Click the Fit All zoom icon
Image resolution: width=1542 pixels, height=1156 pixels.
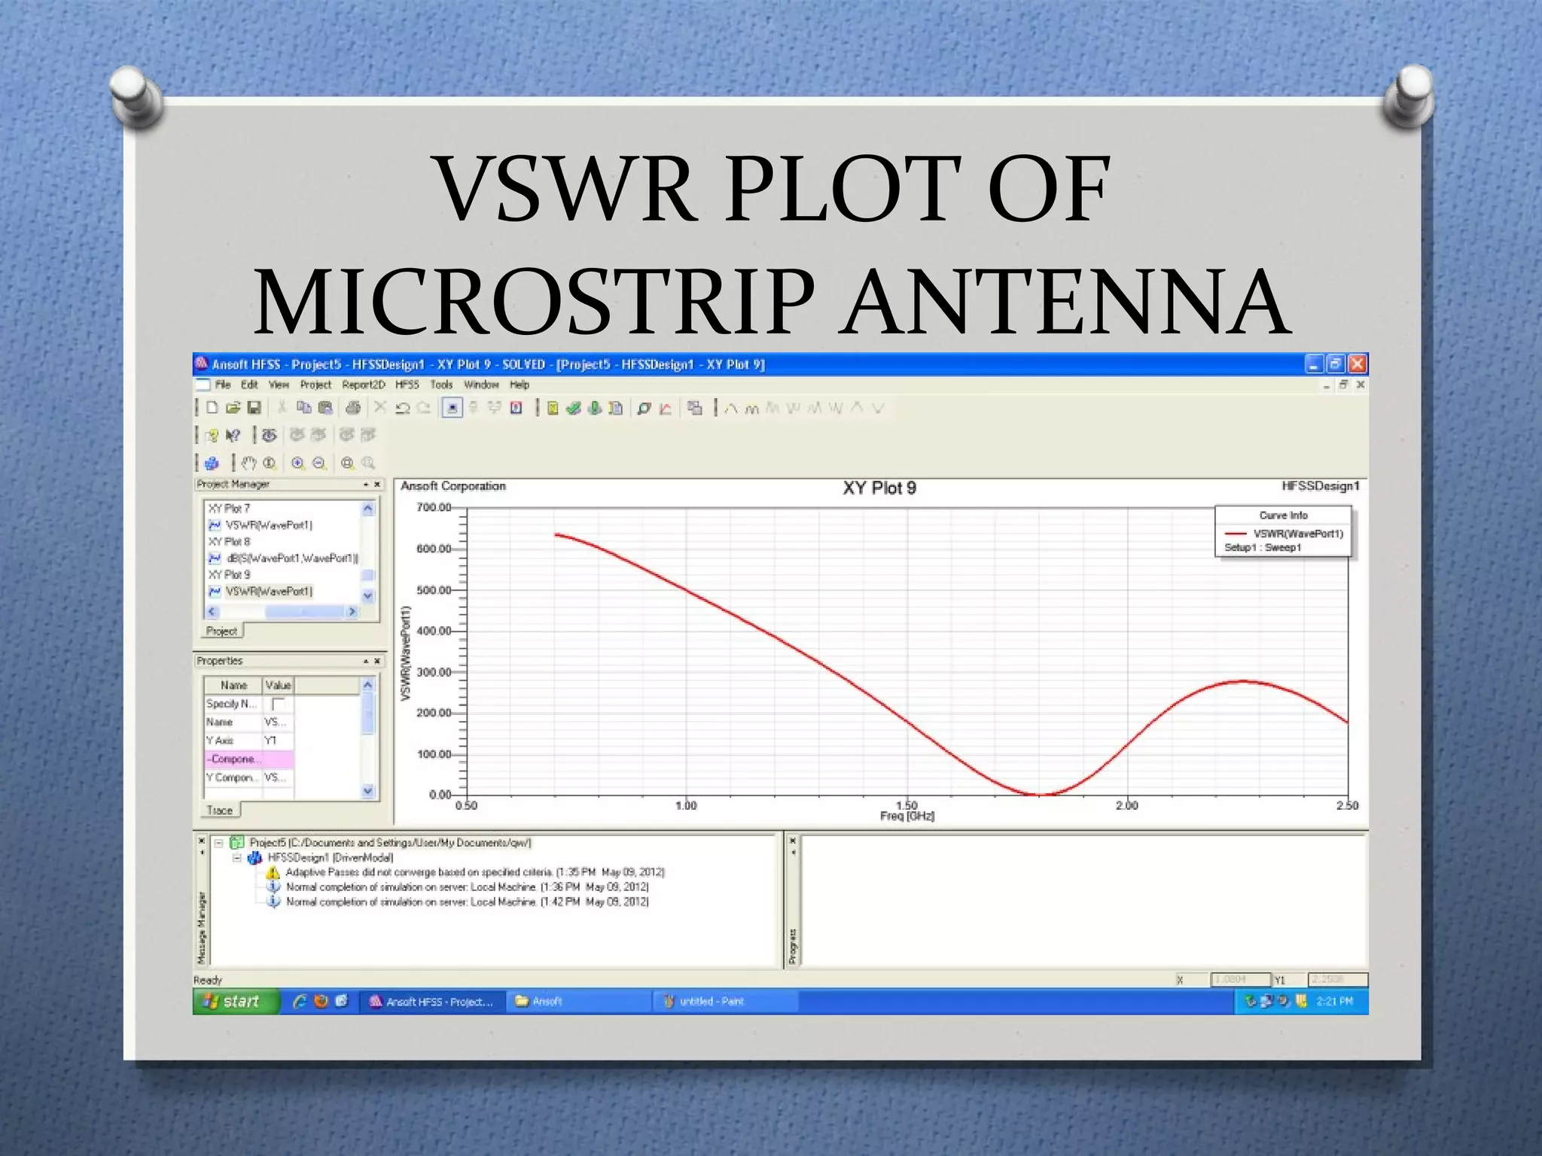pos(347,463)
